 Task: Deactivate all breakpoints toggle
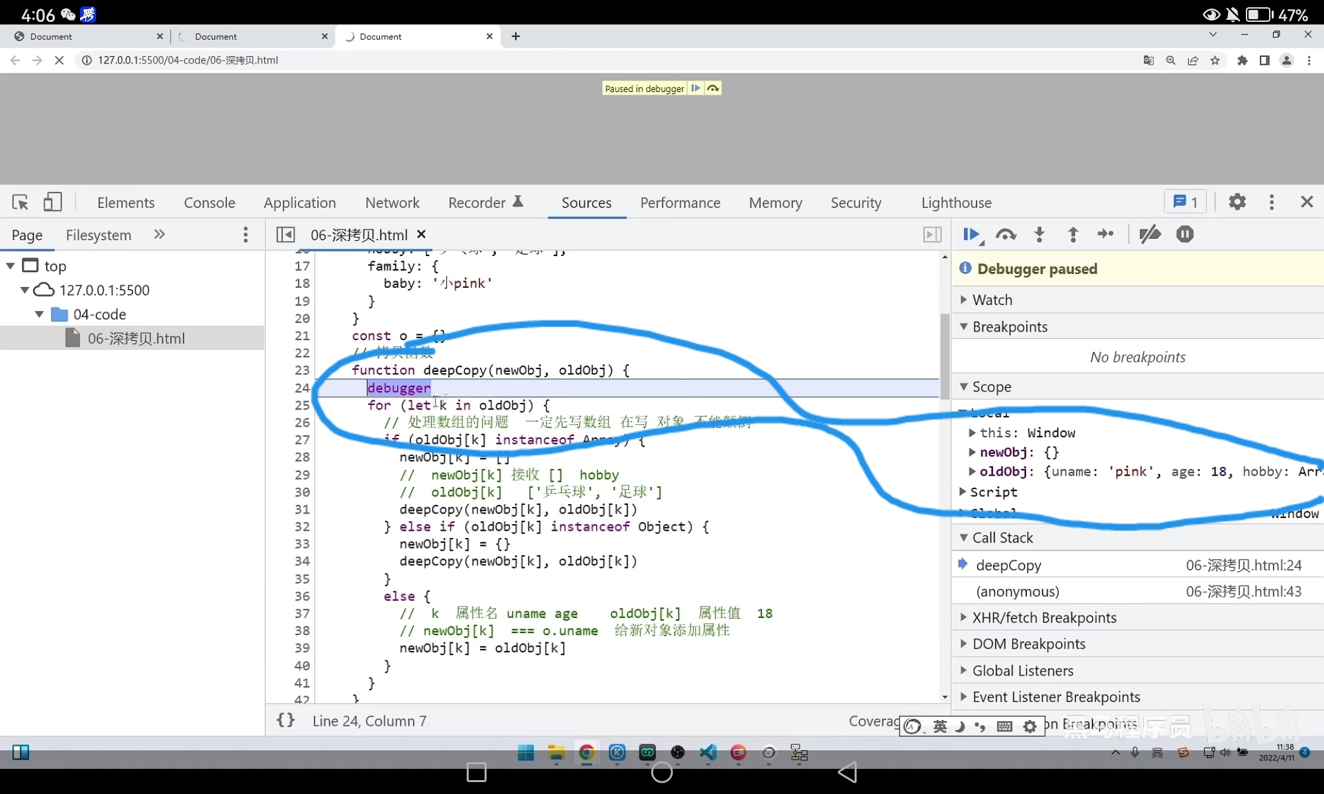coord(1150,234)
